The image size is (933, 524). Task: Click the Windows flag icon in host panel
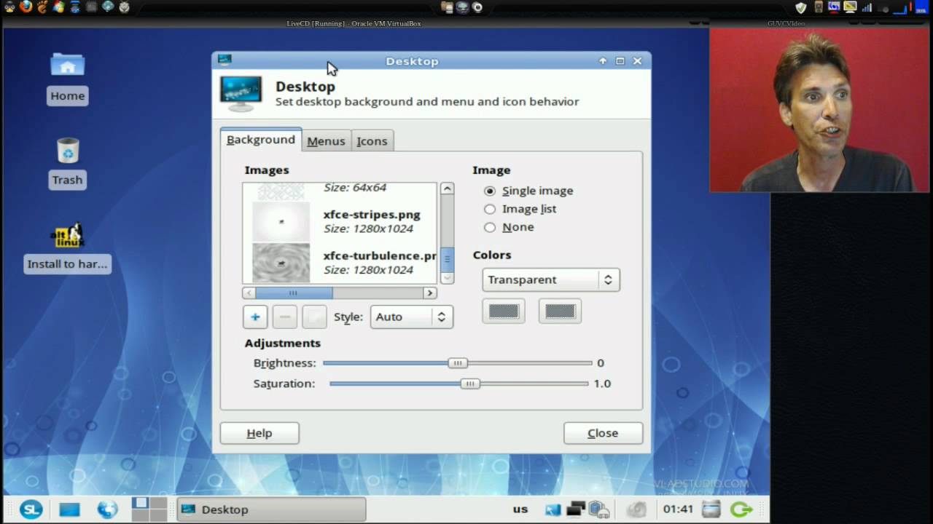58,7
